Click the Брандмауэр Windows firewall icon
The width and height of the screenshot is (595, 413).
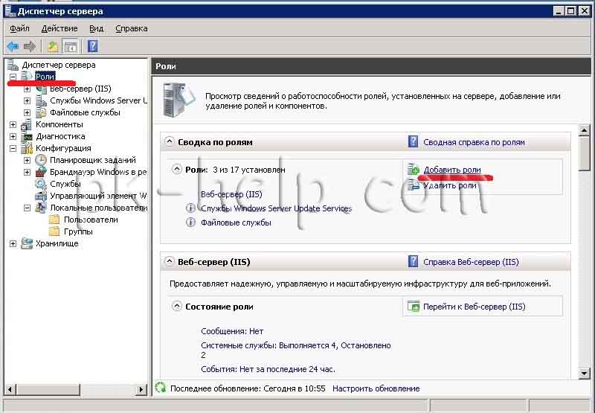[41, 172]
